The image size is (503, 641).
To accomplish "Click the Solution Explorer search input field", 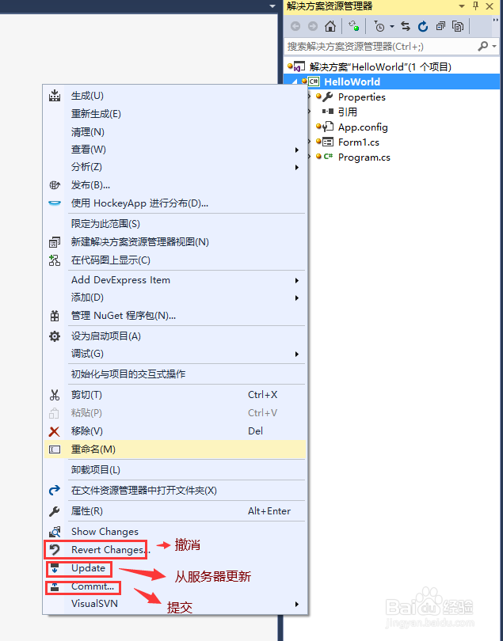I will [380, 46].
